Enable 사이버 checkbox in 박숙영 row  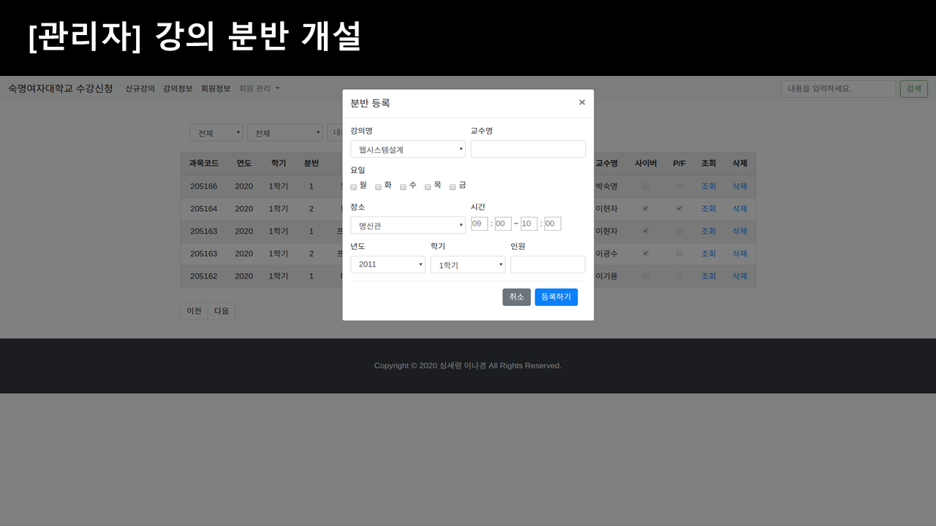pyautogui.click(x=645, y=186)
